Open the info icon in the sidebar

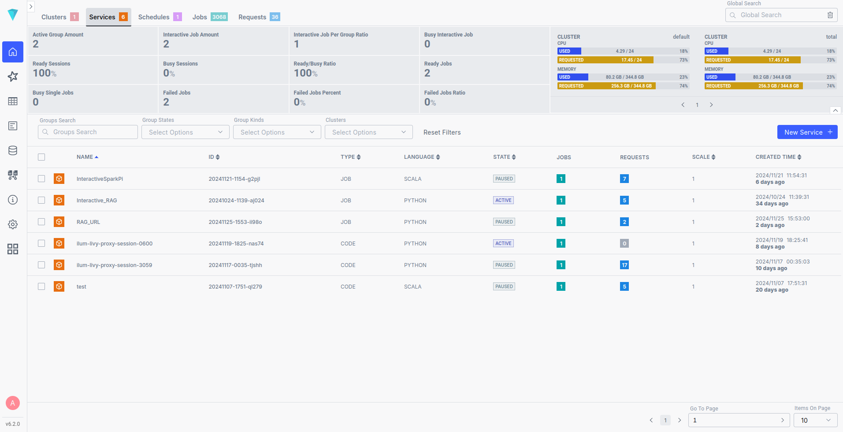coord(13,200)
